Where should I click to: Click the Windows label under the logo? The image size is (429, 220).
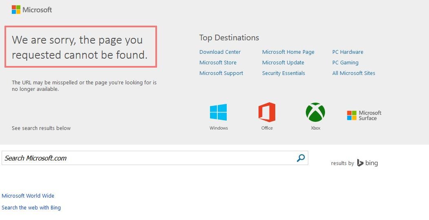pos(219,128)
